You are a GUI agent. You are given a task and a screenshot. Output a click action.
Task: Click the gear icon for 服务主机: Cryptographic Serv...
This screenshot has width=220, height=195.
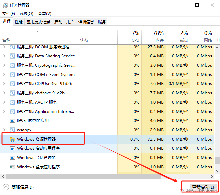(x=12, y=65)
